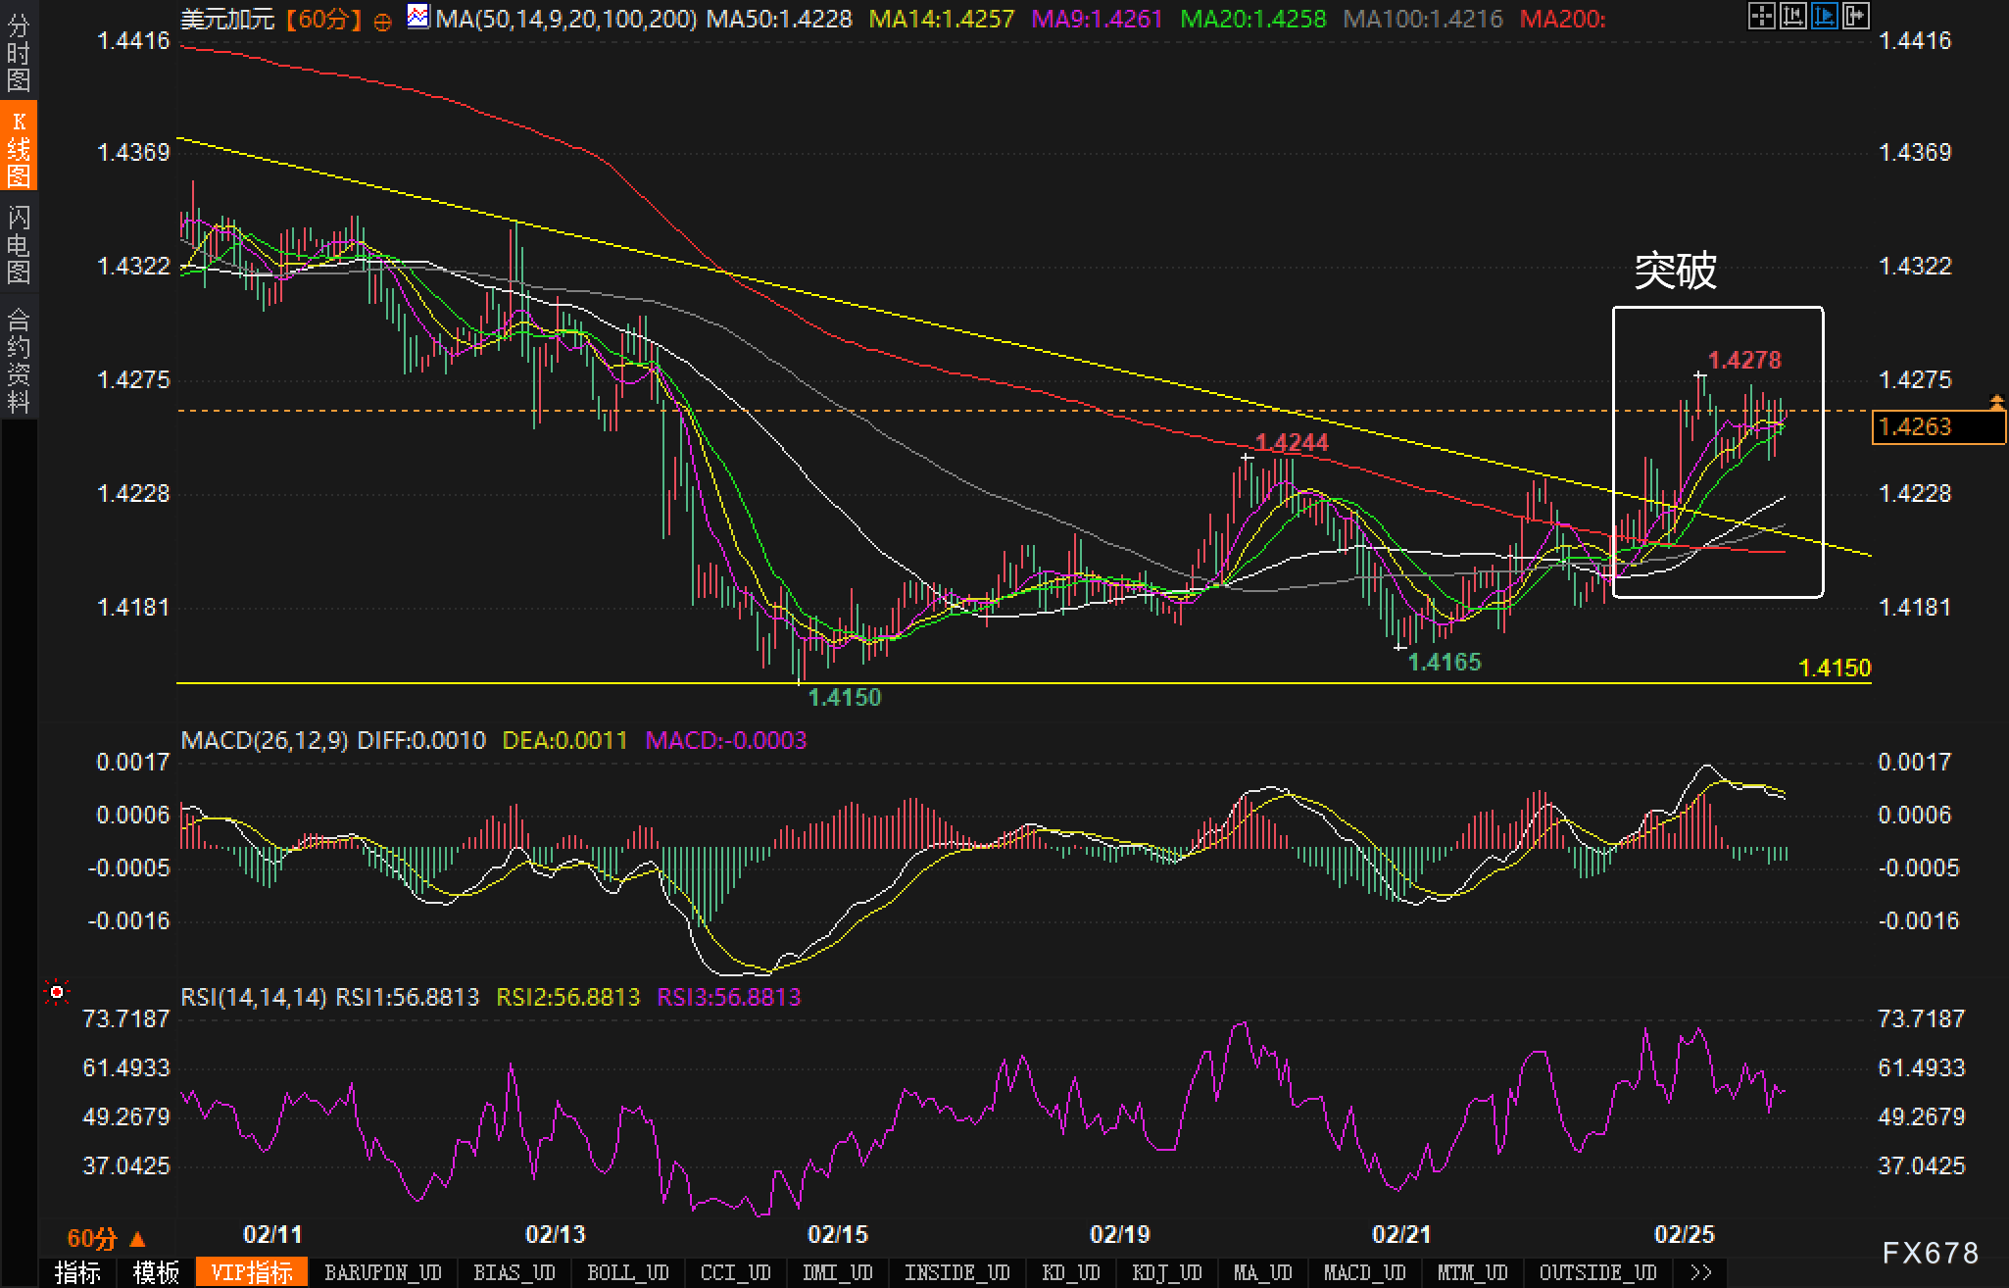
Task: Expand more indicators with >> arrow
Action: tap(1701, 1272)
